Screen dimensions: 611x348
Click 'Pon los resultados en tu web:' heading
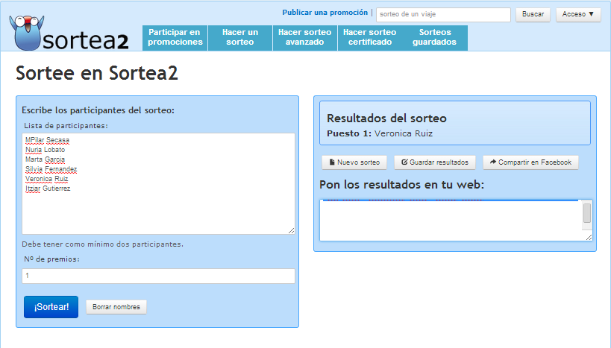(402, 185)
